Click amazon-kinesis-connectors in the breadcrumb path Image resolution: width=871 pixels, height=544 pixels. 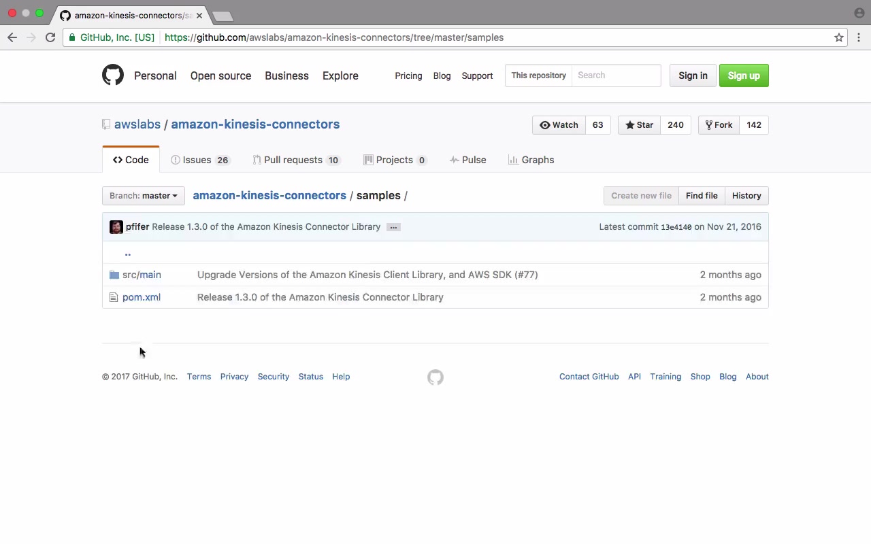269,196
